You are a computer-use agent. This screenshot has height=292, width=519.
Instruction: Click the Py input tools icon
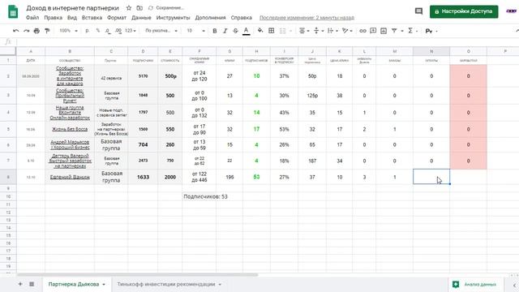pyautogui.click(x=429, y=31)
